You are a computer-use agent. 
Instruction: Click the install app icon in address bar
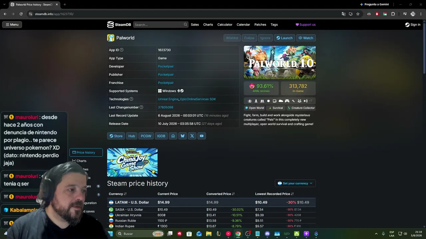pos(351,14)
